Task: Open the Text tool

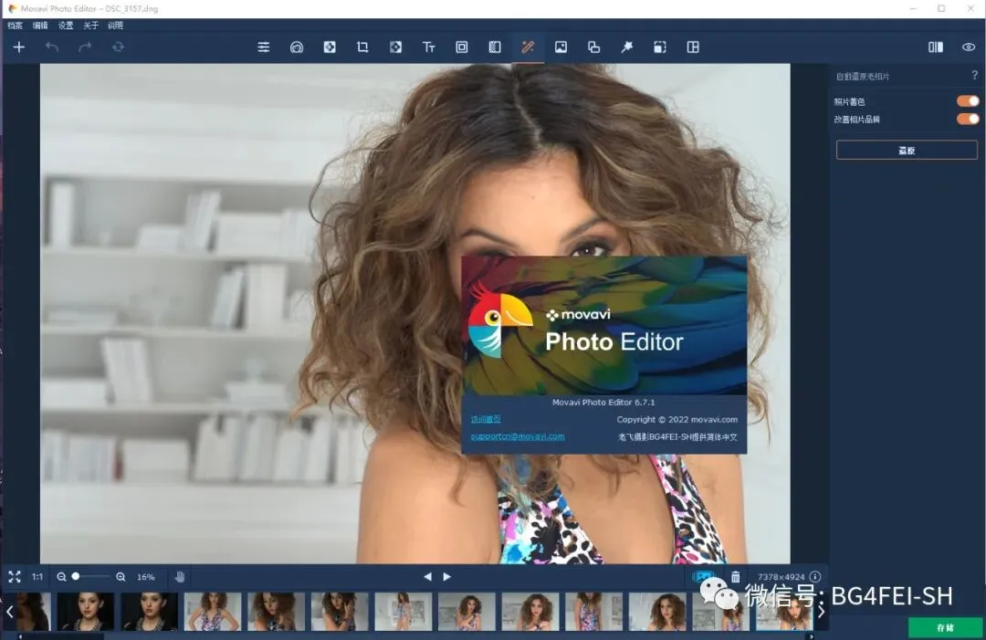Action: [429, 47]
